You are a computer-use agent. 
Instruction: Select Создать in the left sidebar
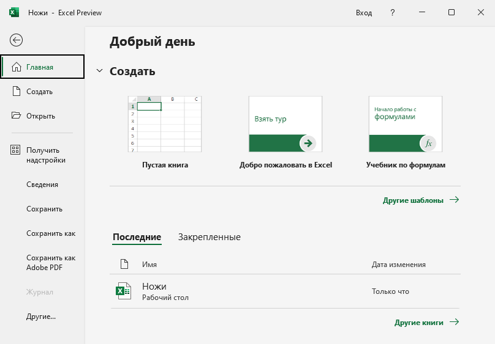point(43,91)
